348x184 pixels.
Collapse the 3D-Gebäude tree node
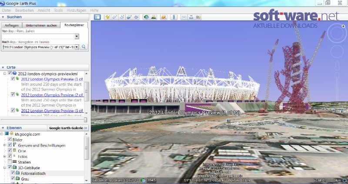5,167
